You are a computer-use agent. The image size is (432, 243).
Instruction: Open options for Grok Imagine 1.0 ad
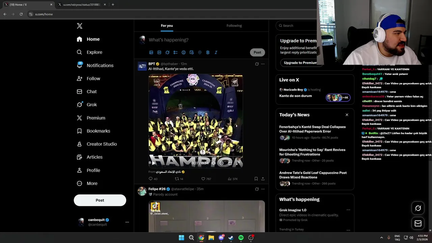coord(348,210)
